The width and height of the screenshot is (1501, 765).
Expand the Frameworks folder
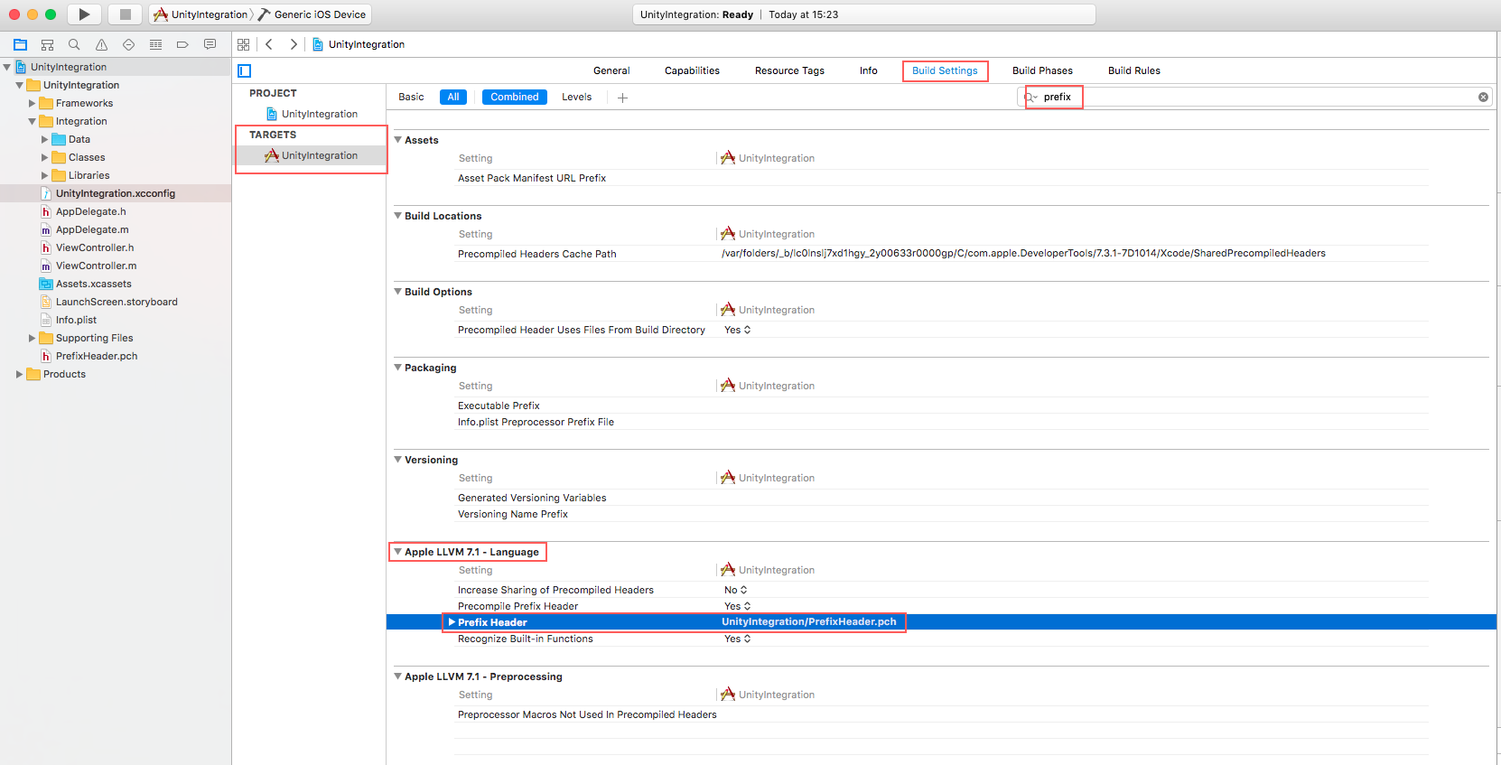click(x=33, y=103)
